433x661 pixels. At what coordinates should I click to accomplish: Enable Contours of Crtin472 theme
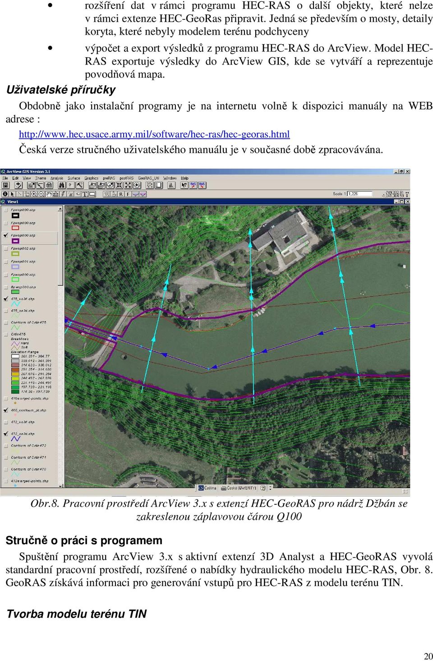click(x=5, y=446)
